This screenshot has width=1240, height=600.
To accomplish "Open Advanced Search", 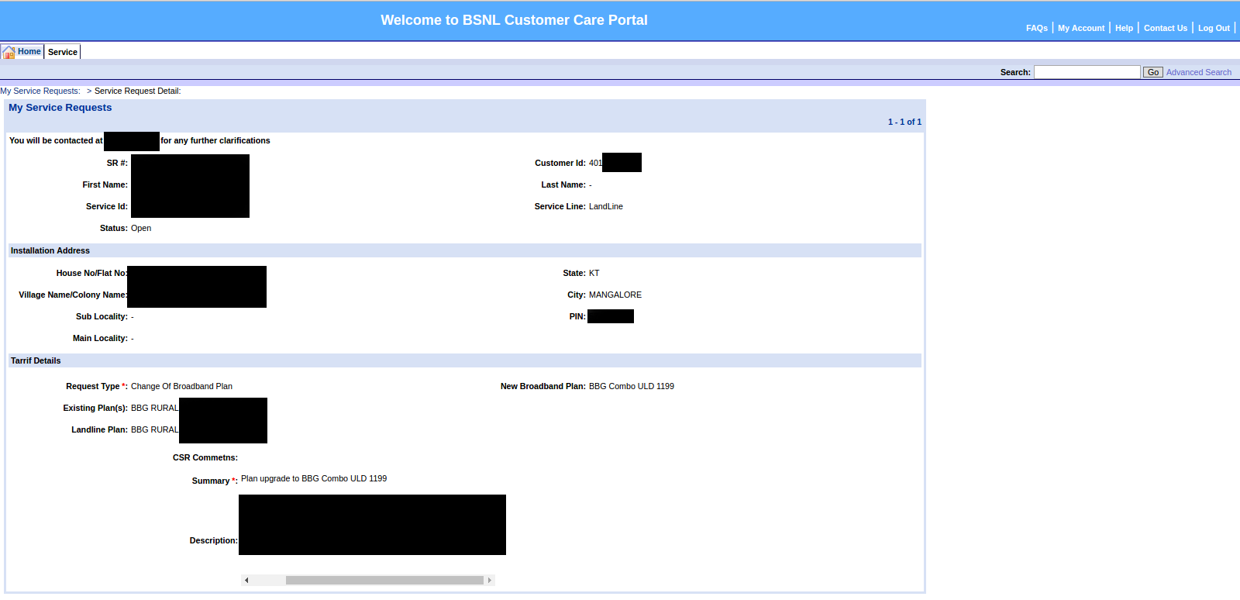I will [1198, 72].
